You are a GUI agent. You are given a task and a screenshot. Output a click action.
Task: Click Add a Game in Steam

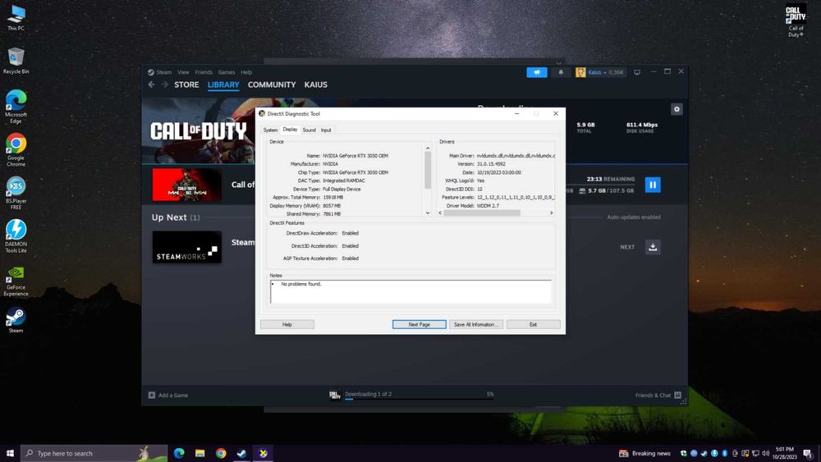pos(167,395)
